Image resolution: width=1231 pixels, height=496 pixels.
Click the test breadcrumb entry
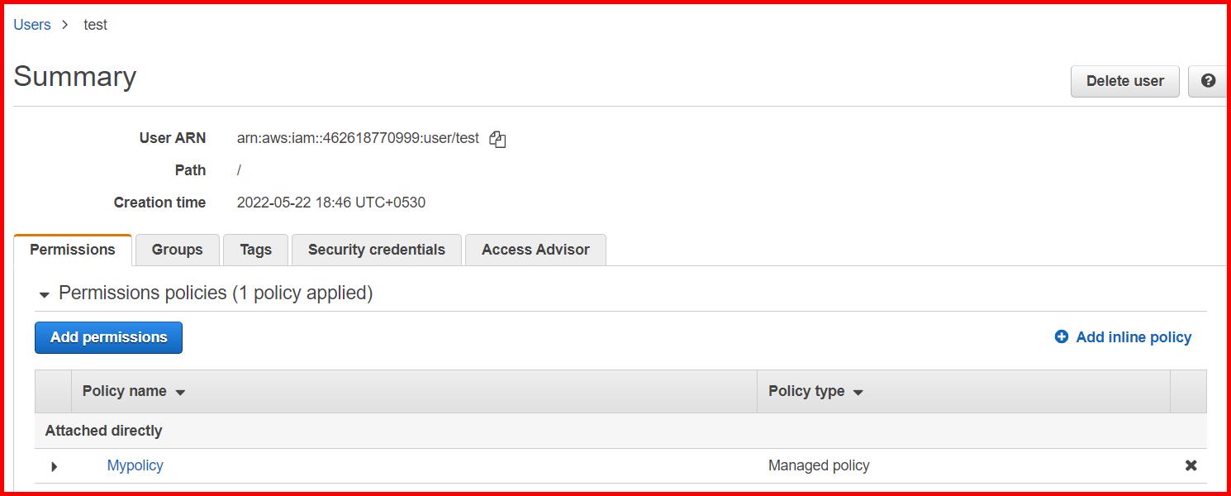click(95, 24)
